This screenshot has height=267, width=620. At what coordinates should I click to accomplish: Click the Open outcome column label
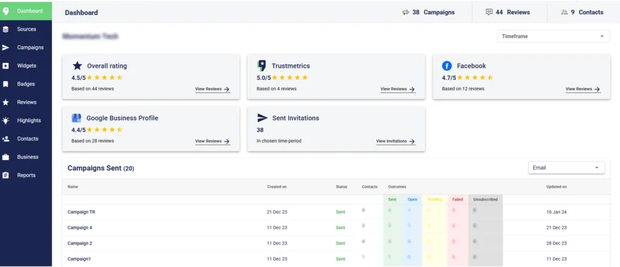click(x=412, y=199)
